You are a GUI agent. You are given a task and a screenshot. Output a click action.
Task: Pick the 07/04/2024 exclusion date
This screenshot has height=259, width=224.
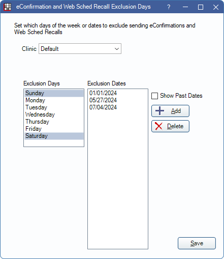click(x=103, y=107)
